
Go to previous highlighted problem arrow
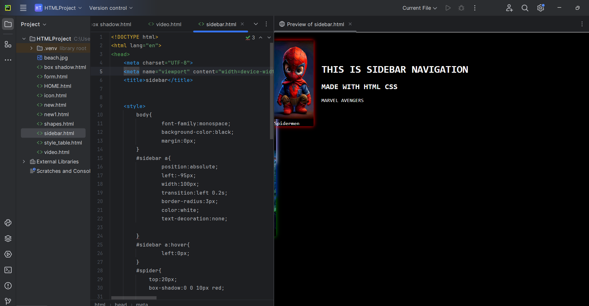[x=261, y=37]
